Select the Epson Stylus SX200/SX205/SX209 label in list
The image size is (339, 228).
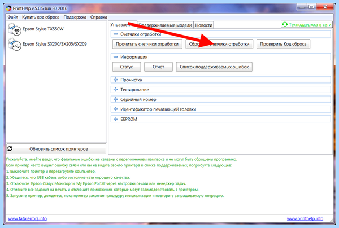(55, 44)
